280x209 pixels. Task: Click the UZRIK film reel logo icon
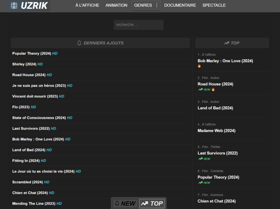[14, 5]
